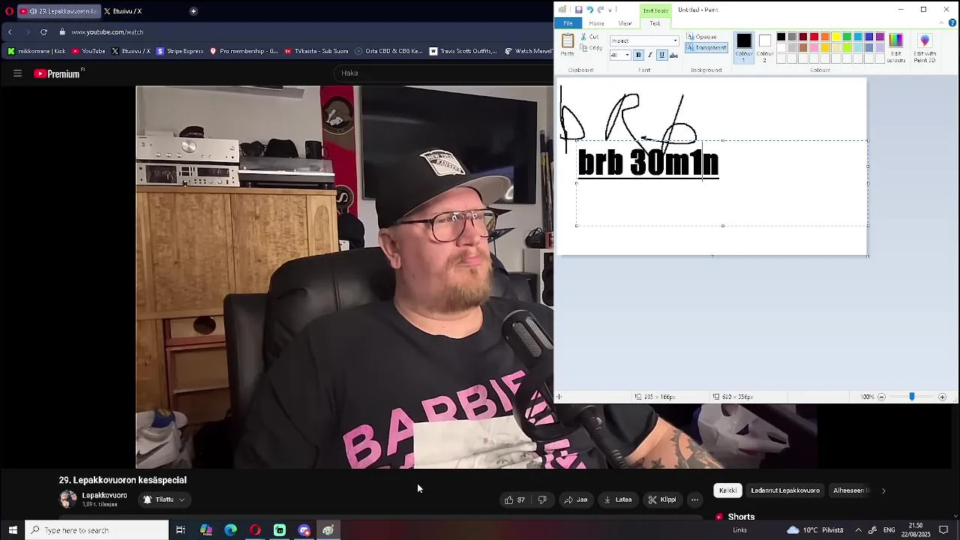This screenshot has height=540, width=960.
Task: Toggle Italic in Paint's font group
Action: tap(649, 55)
